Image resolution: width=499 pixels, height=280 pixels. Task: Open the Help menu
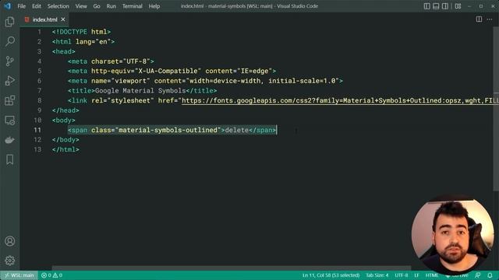pyautogui.click(x=154, y=6)
